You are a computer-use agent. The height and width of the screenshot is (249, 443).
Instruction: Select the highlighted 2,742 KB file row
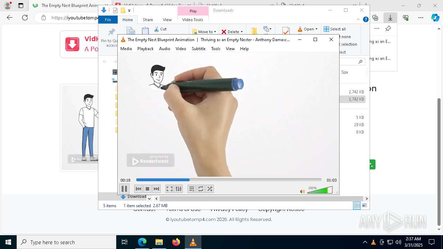(352, 99)
